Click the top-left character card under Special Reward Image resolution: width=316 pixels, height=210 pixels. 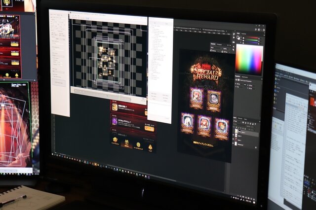point(197,96)
